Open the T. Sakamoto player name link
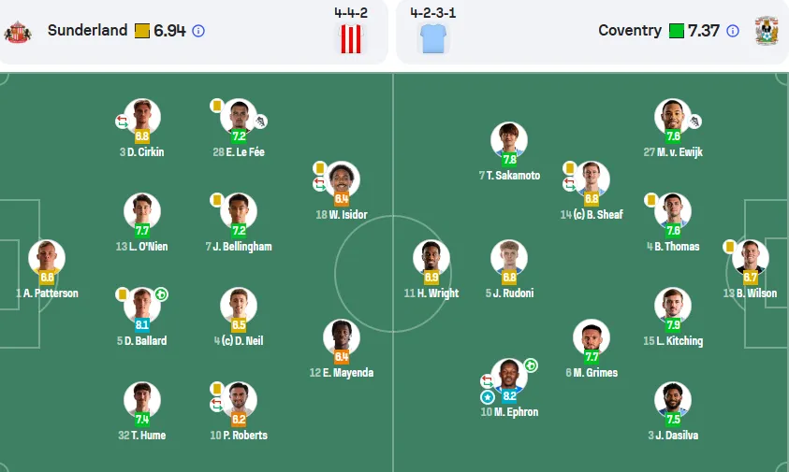The width and height of the screenshot is (789, 472). coord(509,176)
